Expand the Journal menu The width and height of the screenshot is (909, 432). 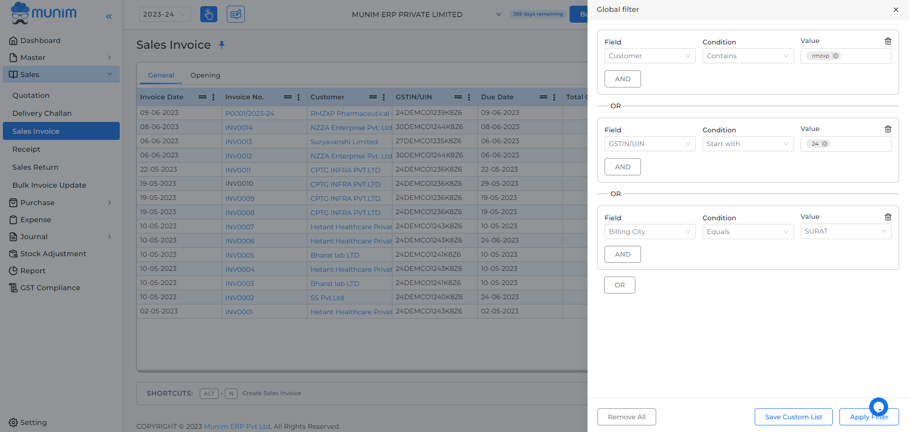click(x=61, y=237)
